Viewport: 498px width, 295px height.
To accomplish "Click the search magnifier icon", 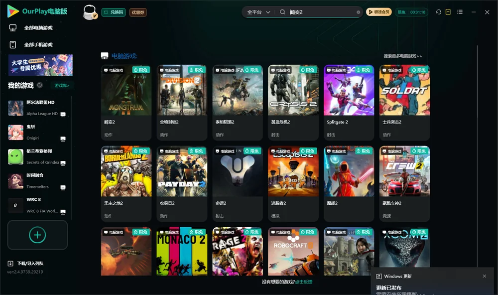I will point(282,12).
